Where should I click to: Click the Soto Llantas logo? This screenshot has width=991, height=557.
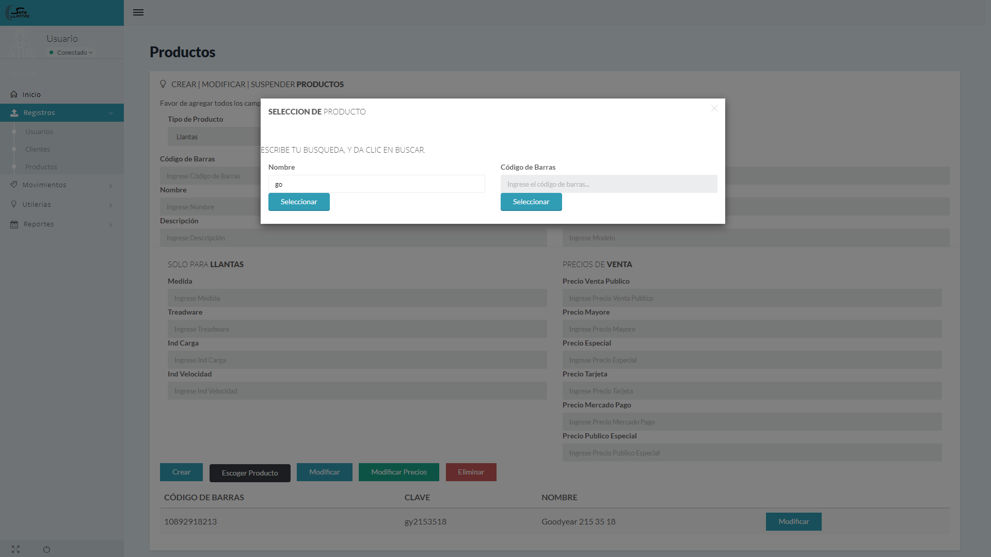tap(18, 12)
